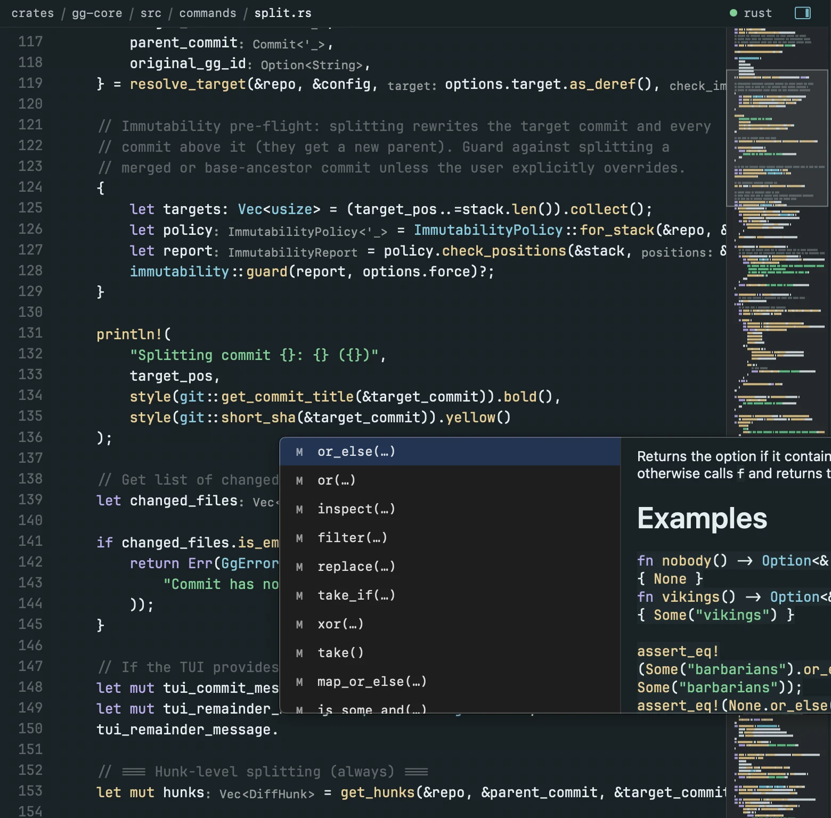Select the take_if(…) suggestion
This screenshot has height=818, width=831.
450,595
